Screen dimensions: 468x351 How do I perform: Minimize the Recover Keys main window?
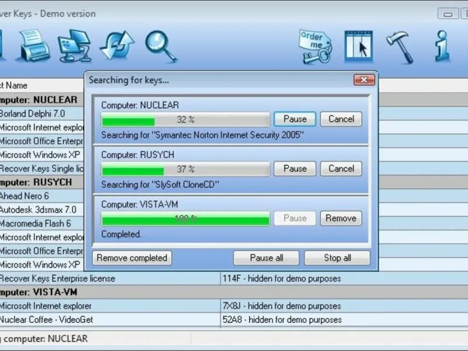pyautogui.click(x=448, y=13)
